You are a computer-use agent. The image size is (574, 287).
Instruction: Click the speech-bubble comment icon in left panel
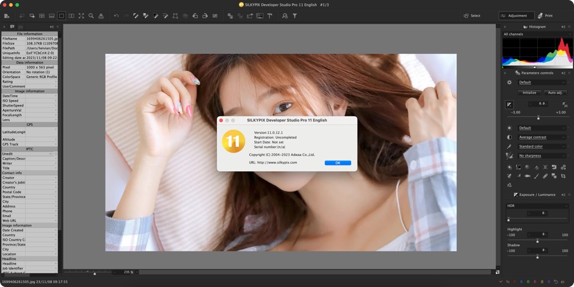pyautogui.click(x=12, y=27)
